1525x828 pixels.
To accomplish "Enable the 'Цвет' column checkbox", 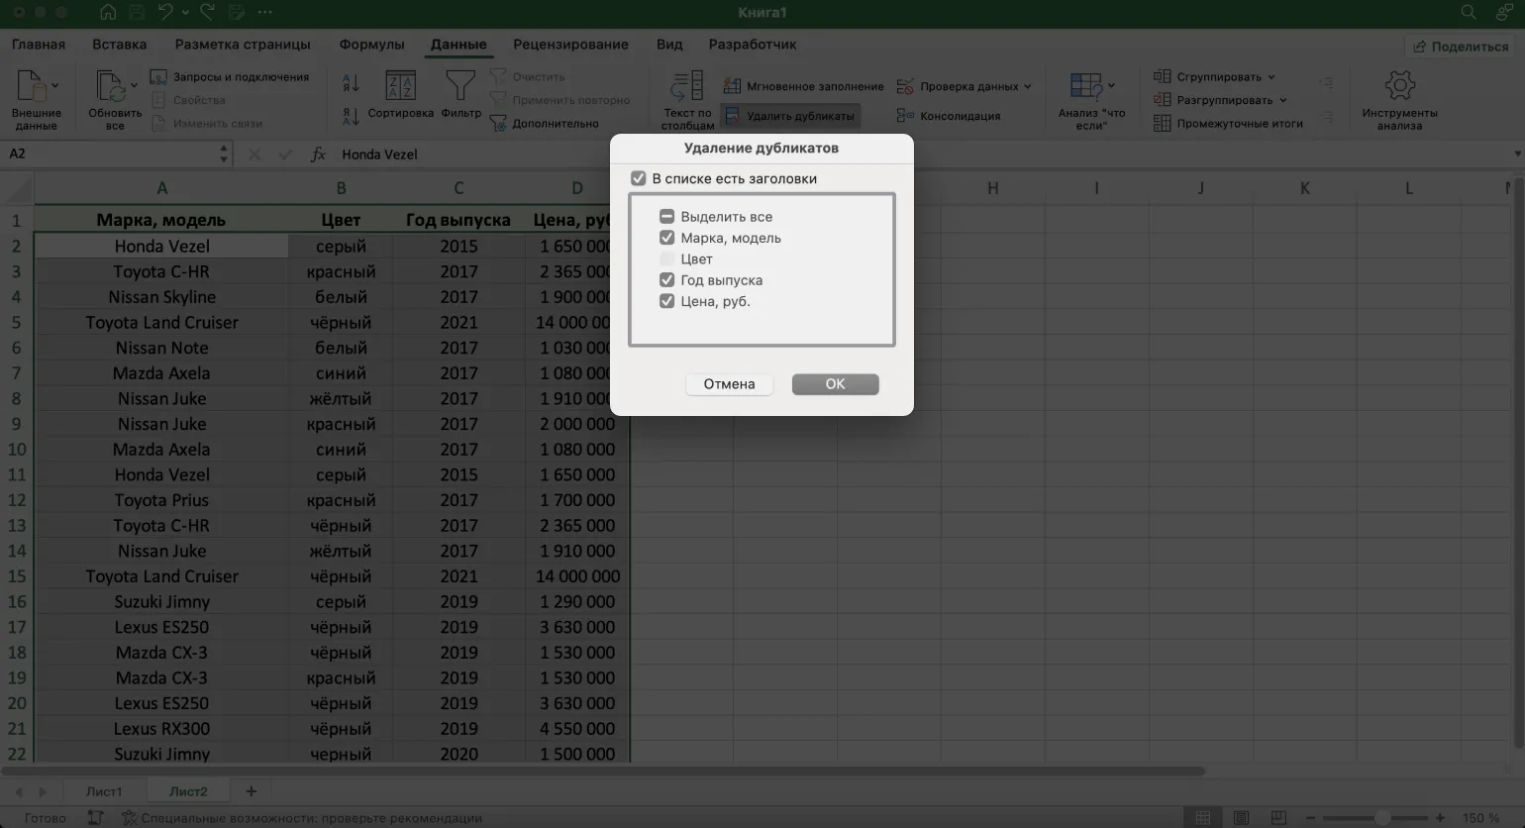I will [666, 259].
